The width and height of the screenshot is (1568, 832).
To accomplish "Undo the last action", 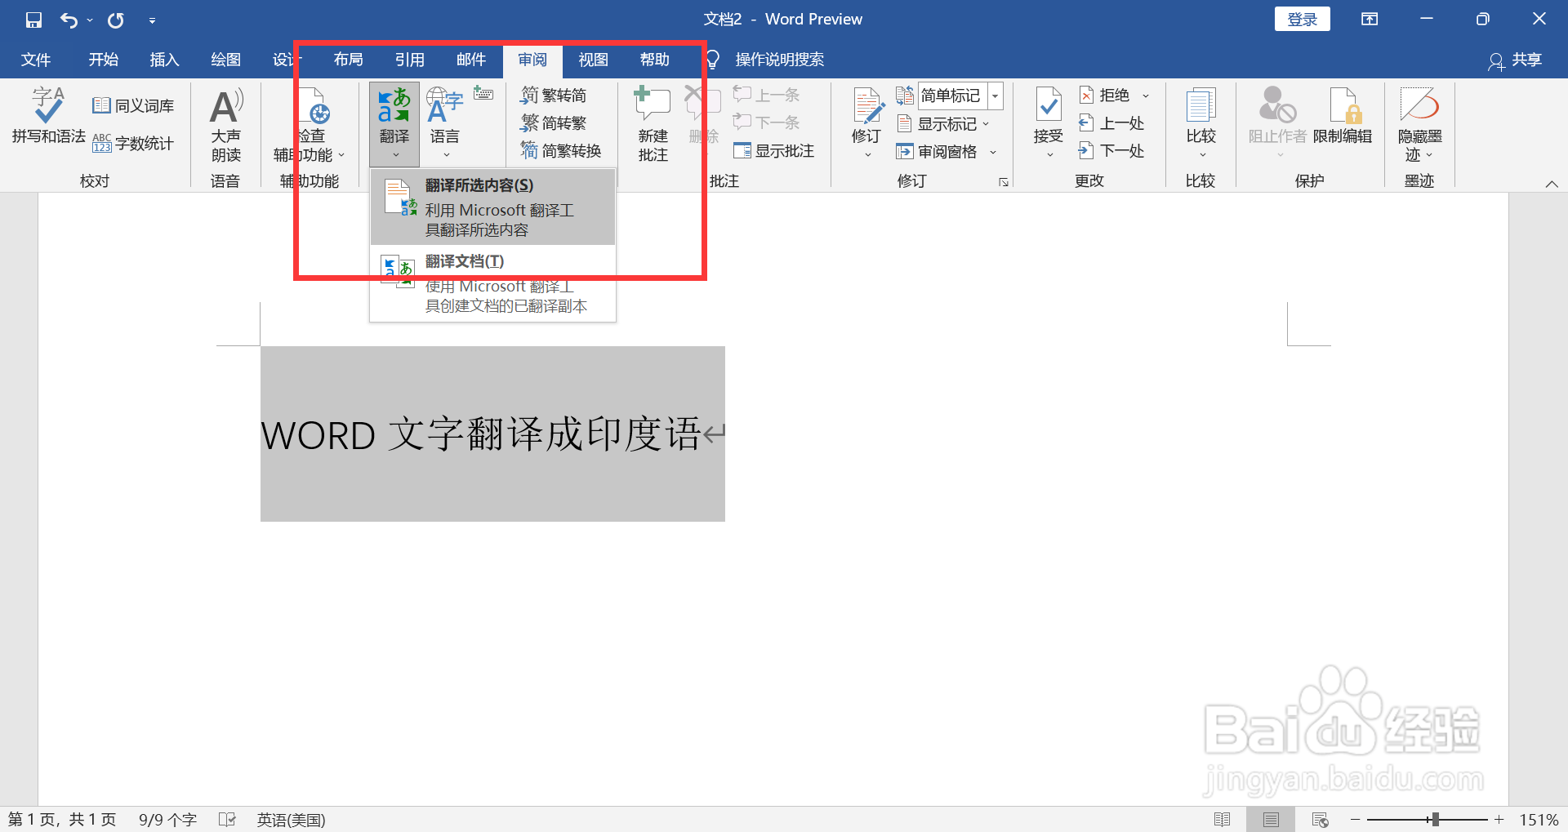I will (x=69, y=20).
